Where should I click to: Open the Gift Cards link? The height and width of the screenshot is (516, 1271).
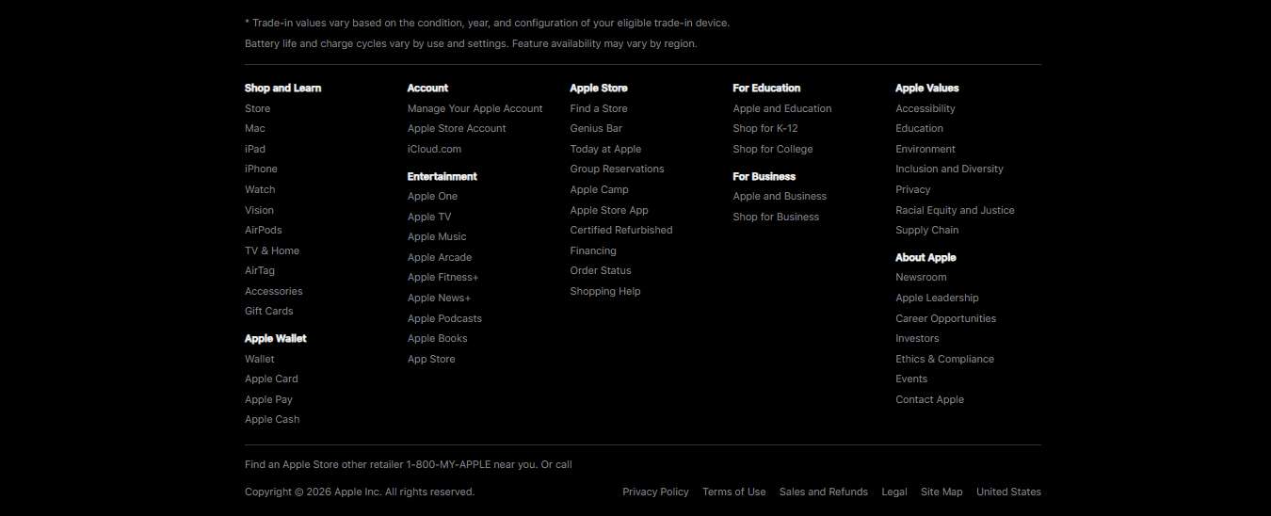268,311
